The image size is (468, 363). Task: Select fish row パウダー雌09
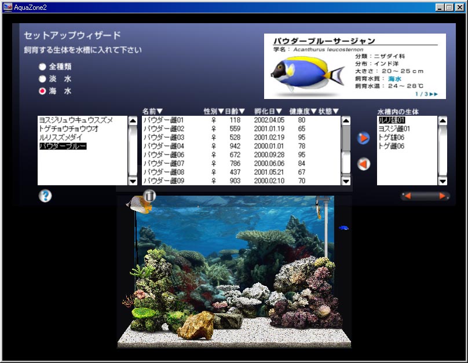[x=241, y=181]
